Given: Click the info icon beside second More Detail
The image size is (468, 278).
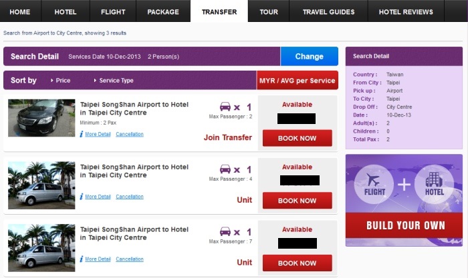Looking at the screenshot, I should click(x=82, y=197).
